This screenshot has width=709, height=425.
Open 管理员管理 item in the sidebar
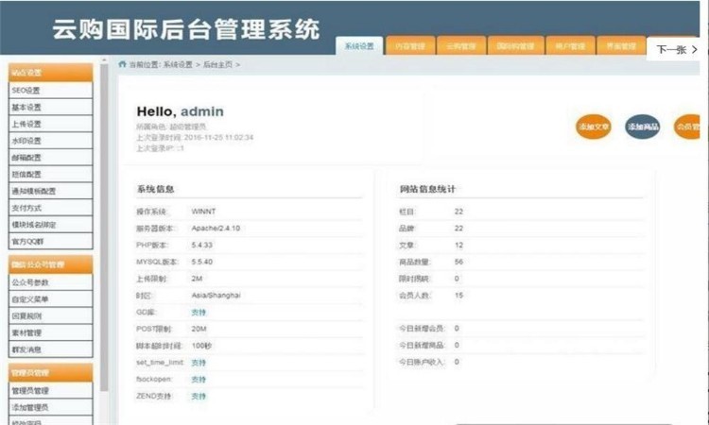point(51,391)
